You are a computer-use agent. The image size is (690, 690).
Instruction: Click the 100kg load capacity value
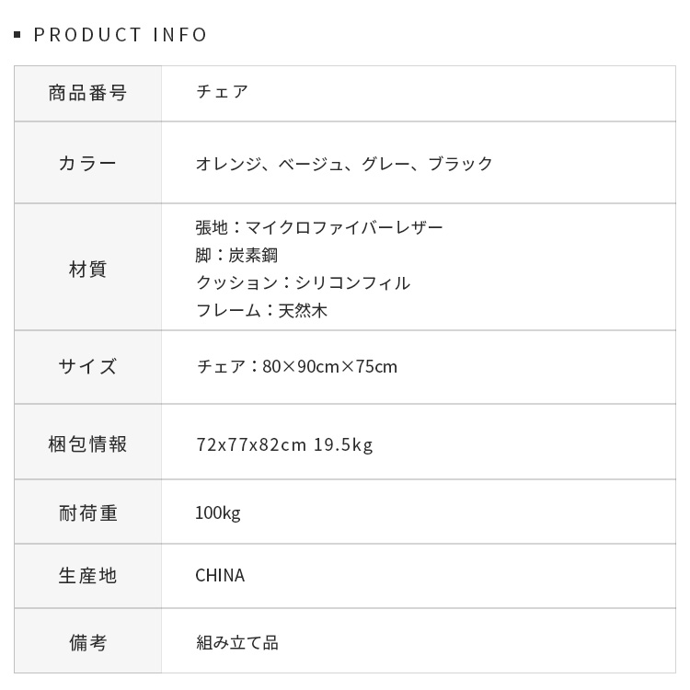click(x=218, y=512)
